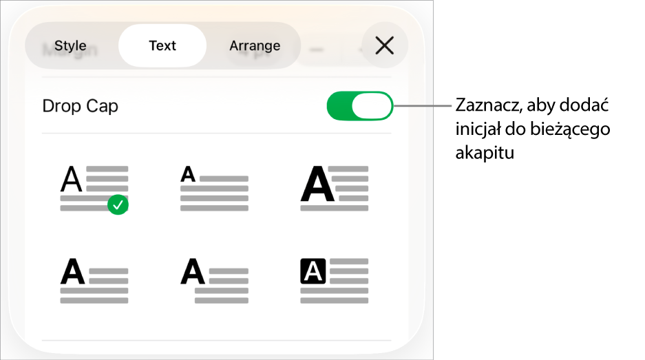Select the large bold dropped cap style

[335, 188]
